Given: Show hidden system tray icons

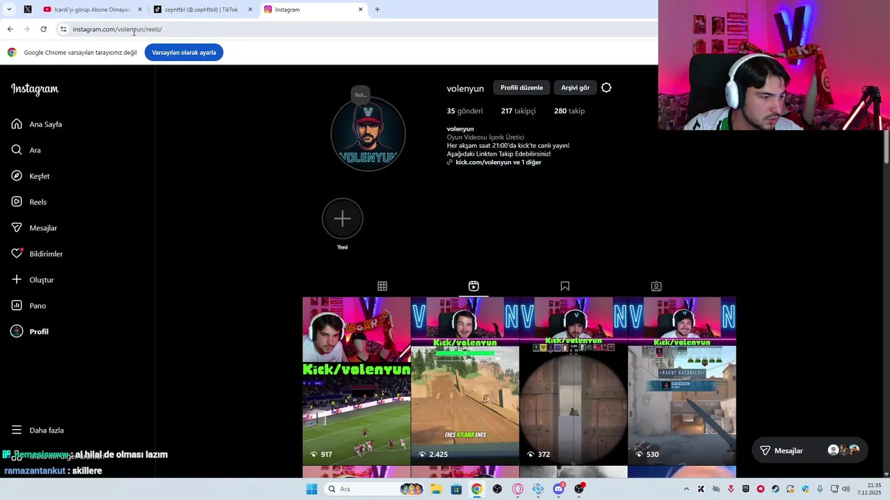Looking at the screenshot, I should [x=686, y=489].
